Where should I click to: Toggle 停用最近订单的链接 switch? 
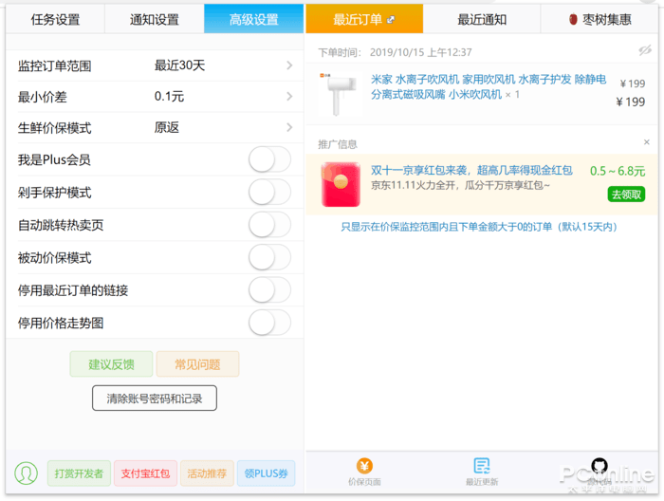coord(269,290)
